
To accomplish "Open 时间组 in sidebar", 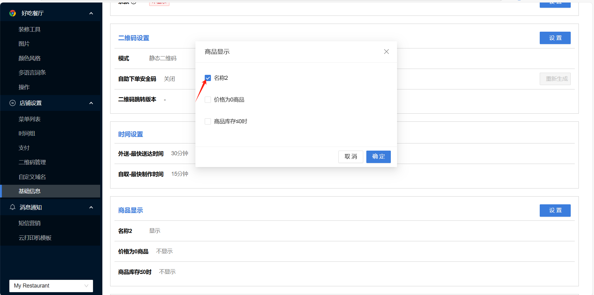I will [27, 133].
